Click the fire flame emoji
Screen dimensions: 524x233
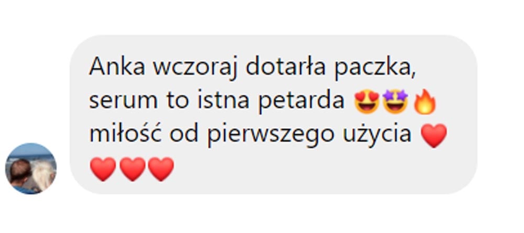click(424, 102)
